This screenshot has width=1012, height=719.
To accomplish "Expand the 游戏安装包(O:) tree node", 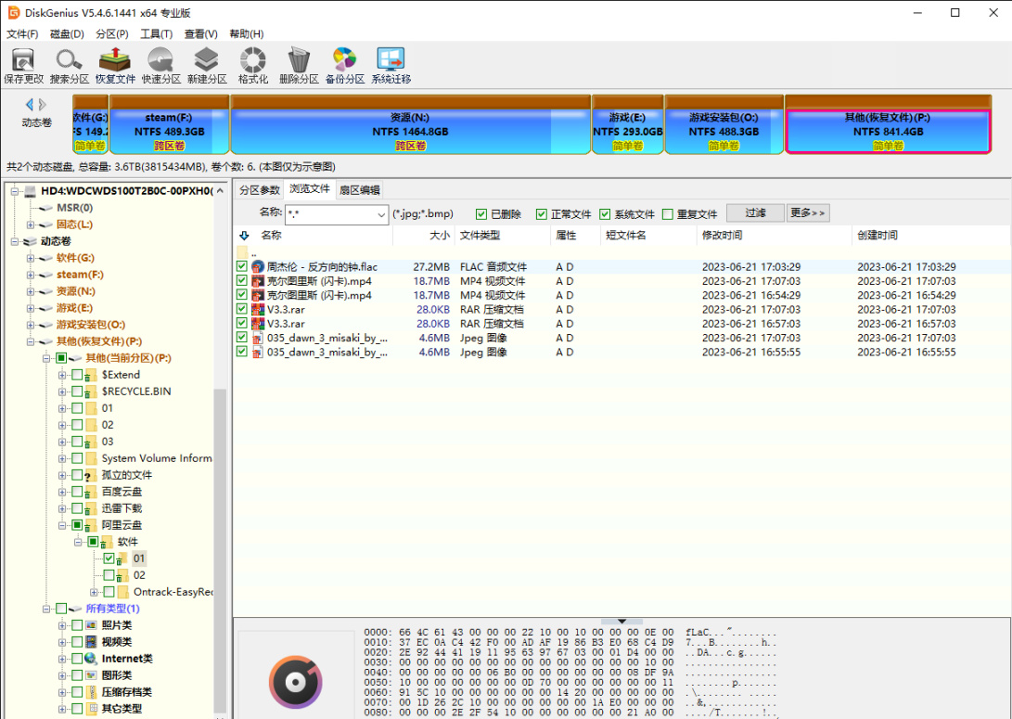I will (x=31, y=326).
